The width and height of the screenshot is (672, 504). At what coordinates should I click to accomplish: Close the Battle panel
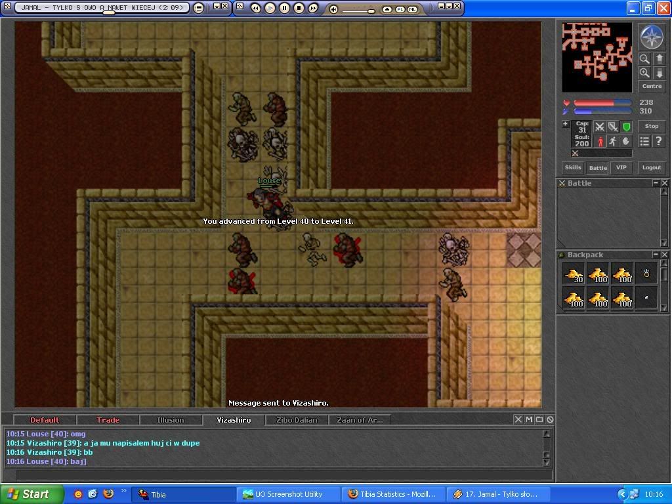point(664,183)
